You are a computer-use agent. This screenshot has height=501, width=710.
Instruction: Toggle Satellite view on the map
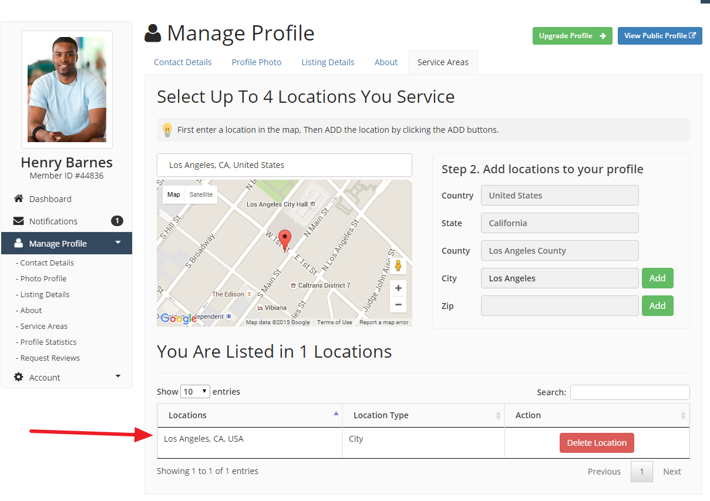click(201, 194)
